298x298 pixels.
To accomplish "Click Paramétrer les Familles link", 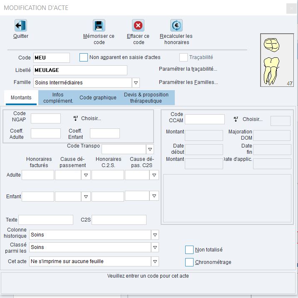I will [x=188, y=82].
